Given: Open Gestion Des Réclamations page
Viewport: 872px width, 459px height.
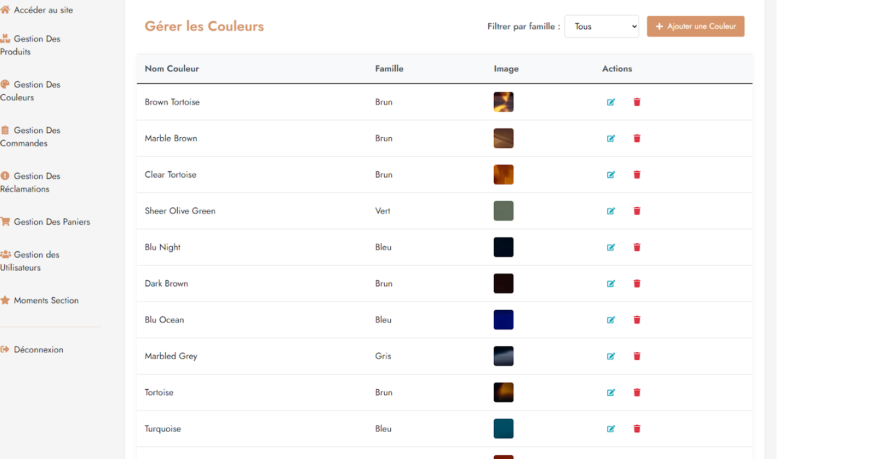Looking at the screenshot, I should pos(31,182).
